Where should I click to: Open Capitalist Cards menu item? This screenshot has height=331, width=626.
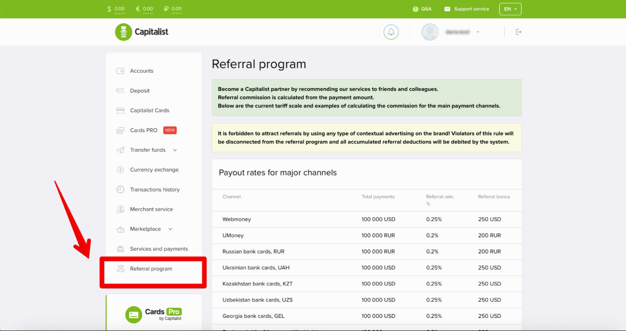tap(150, 110)
